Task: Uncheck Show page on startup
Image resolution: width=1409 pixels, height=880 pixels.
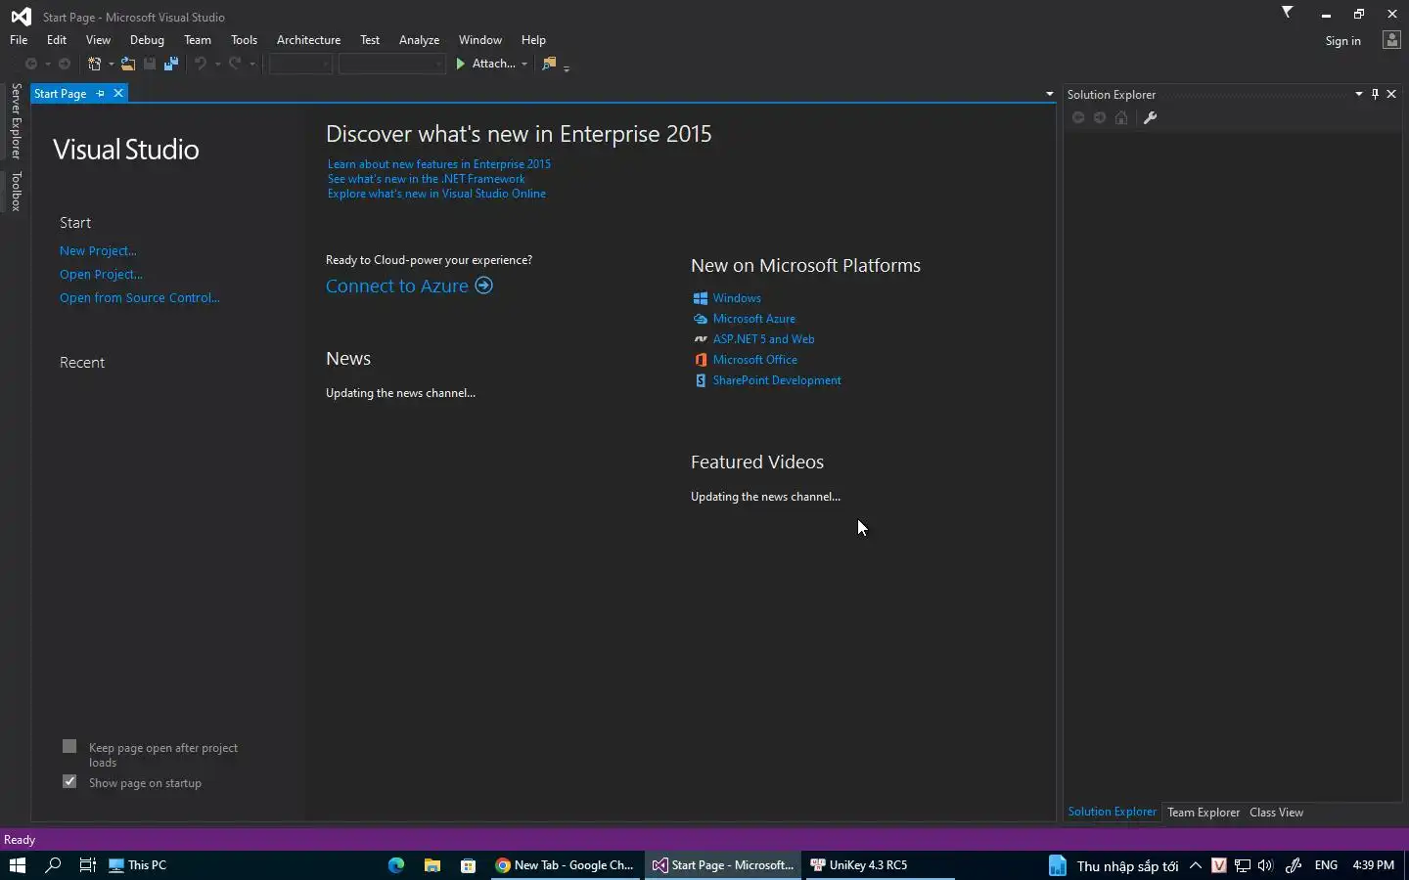Action: click(69, 781)
